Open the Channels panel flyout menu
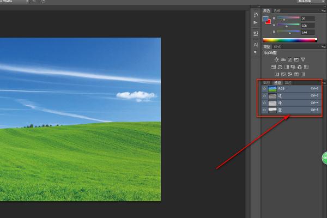Screen dimensions: 327x218 click(x=324, y=83)
